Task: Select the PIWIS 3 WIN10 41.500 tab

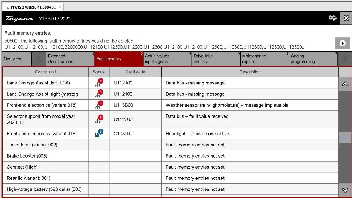Action: 33,7
